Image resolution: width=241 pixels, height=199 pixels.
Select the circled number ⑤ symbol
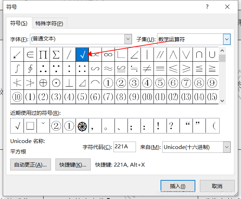point(160,83)
